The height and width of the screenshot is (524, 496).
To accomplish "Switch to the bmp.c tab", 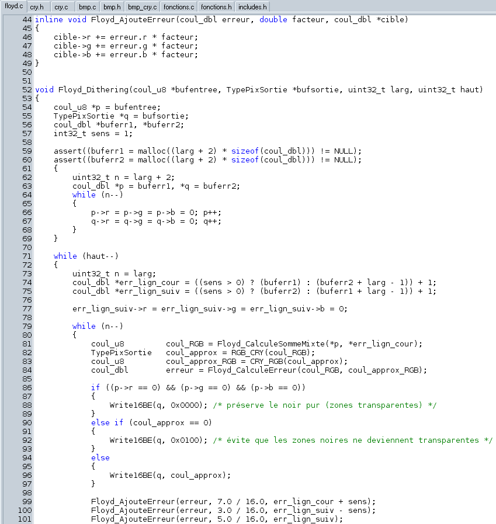I will click(86, 8).
